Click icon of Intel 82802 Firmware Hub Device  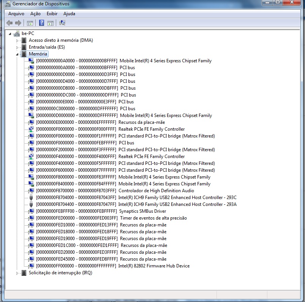coord(31,266)
